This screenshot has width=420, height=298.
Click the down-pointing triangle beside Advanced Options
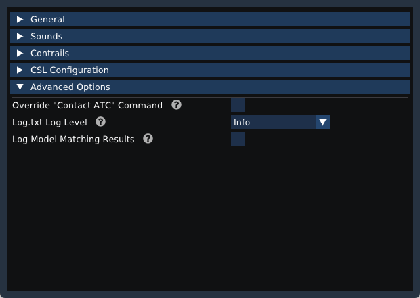(x=20, y=87)
